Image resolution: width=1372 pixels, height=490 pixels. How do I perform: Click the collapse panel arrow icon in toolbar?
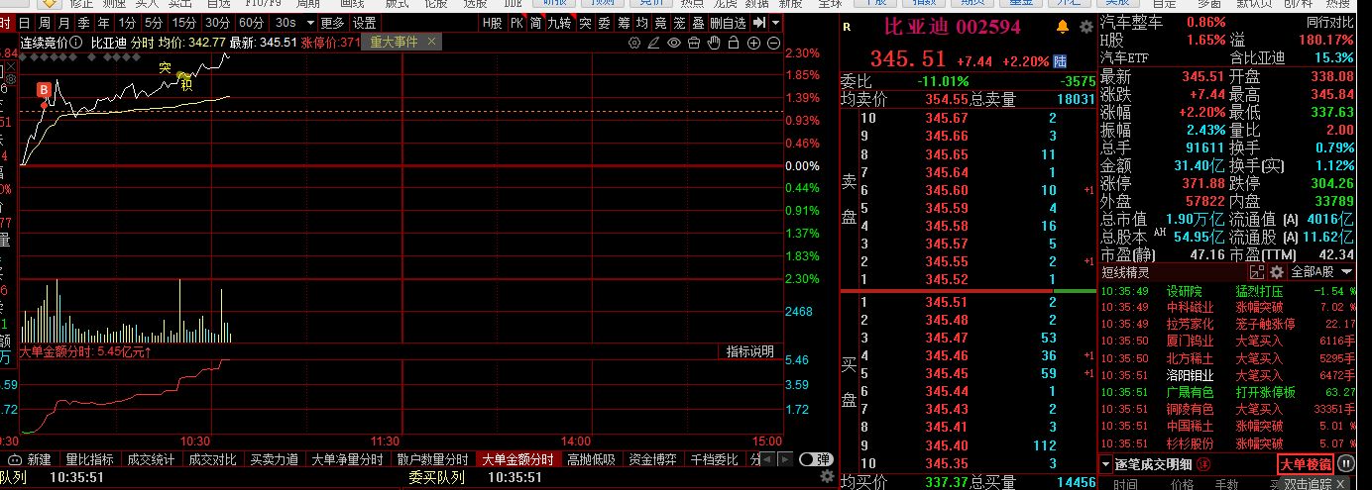[x=759, y=23]
